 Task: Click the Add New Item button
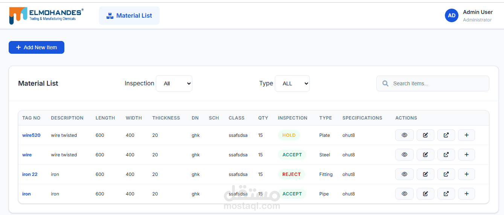click(x=37, y=47)
